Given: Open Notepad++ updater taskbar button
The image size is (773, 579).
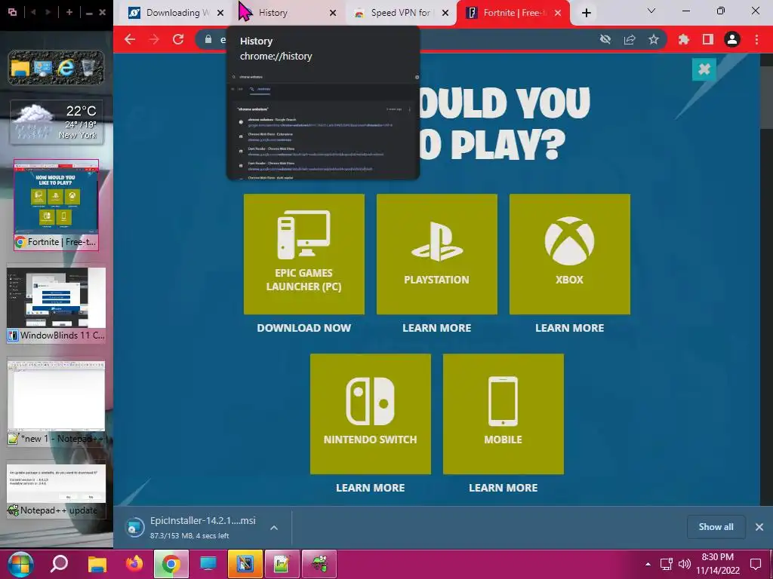Looking at the screenshot, I should [x=319, y=564].
